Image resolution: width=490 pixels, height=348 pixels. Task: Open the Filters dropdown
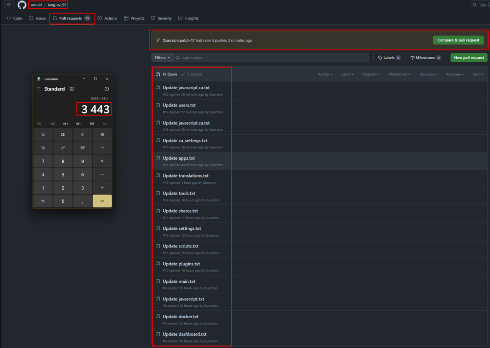[x=162, y=57]
